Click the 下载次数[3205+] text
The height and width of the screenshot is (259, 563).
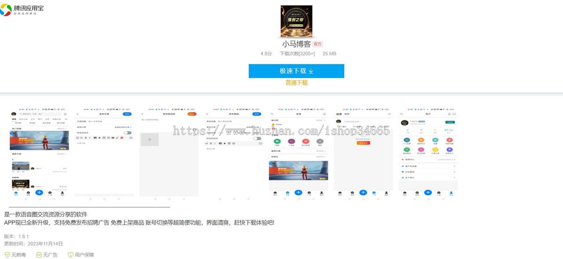[x=297, y=54]
